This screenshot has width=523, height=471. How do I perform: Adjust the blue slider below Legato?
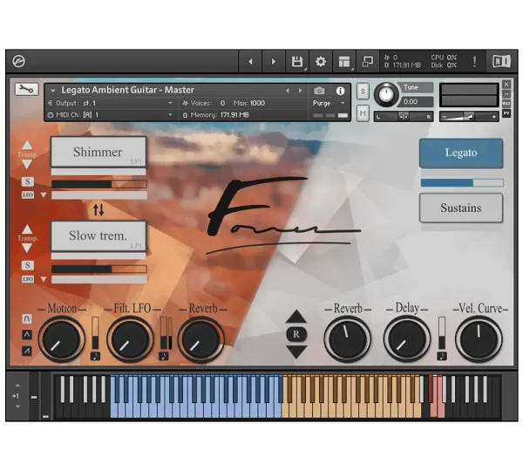[x=461, y=183]
